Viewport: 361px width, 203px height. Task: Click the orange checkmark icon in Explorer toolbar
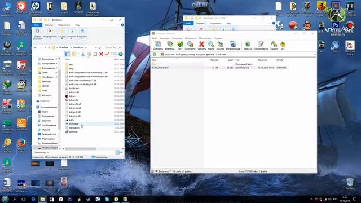click(x=107, y=54)
